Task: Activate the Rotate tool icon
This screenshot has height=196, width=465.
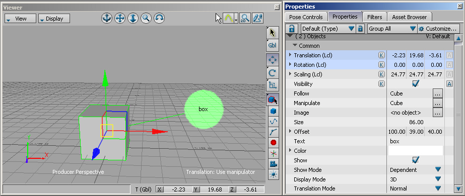Action: pos(273,73)
